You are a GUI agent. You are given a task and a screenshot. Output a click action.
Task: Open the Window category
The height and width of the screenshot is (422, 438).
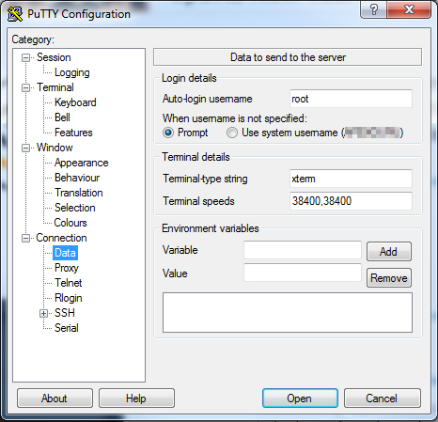click(x=55, y=148)
